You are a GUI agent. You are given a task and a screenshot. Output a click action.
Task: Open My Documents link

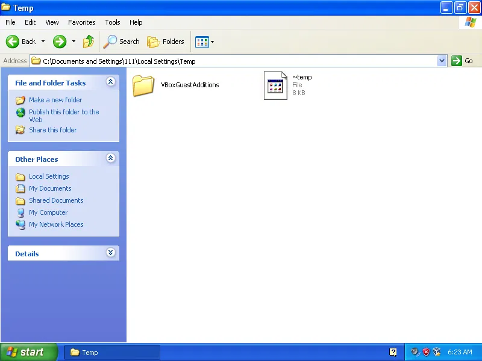click(50, 188)
